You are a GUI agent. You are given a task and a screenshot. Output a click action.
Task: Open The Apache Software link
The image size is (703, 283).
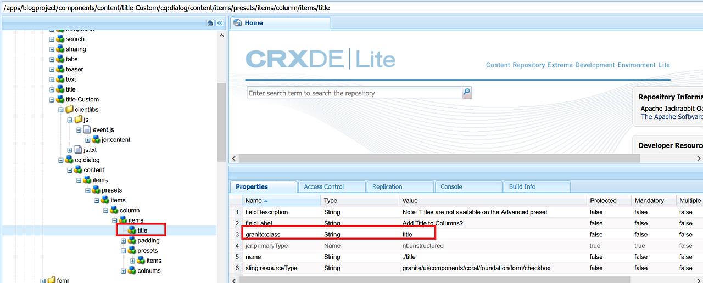pos(672,116)
